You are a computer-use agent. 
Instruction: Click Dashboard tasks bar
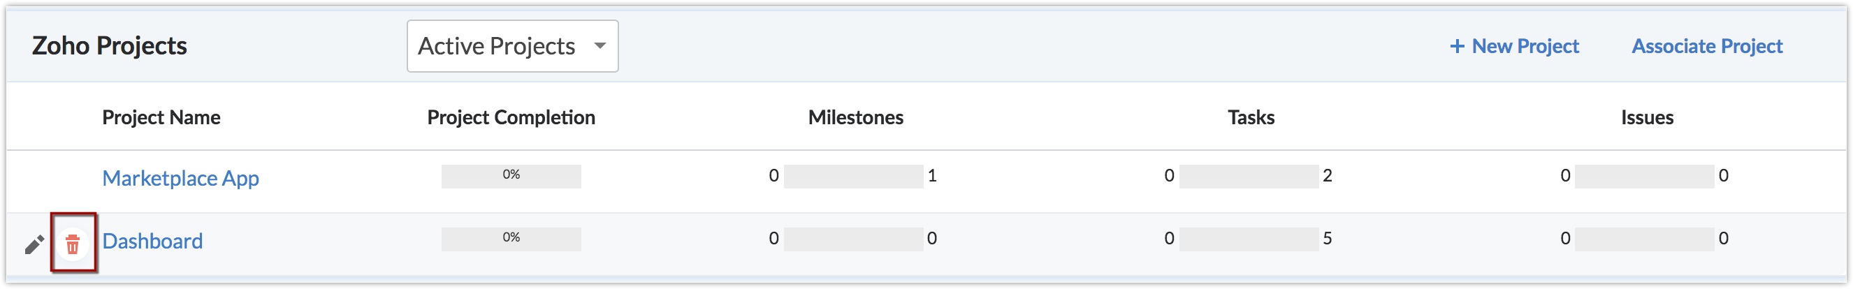[1249, 239]
